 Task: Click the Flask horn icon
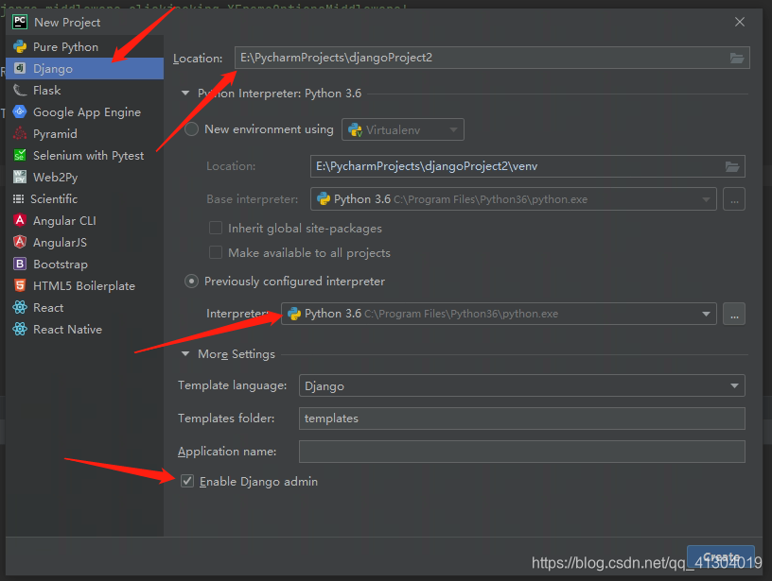20,90
